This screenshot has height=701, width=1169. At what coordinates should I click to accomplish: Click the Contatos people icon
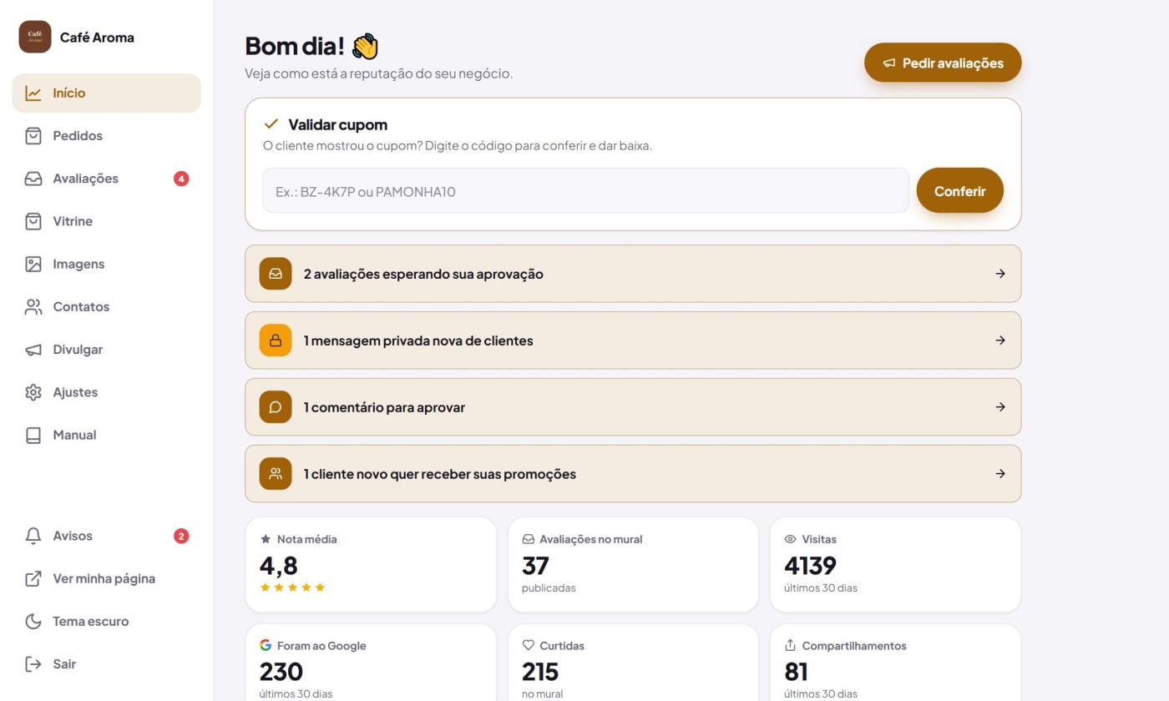pyautogui.click(x=33, y=307)
